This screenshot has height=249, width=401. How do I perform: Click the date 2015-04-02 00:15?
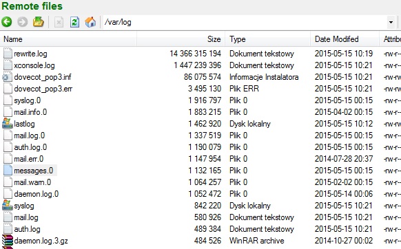point(344,112)
